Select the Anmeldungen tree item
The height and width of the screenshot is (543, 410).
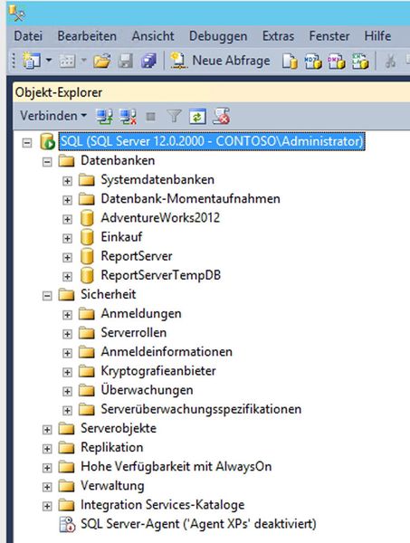tap(141, 313)
